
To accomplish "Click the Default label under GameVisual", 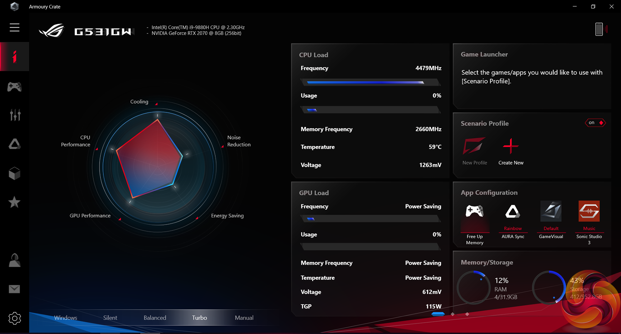I will pyautogui.click(x=551, y=228).
